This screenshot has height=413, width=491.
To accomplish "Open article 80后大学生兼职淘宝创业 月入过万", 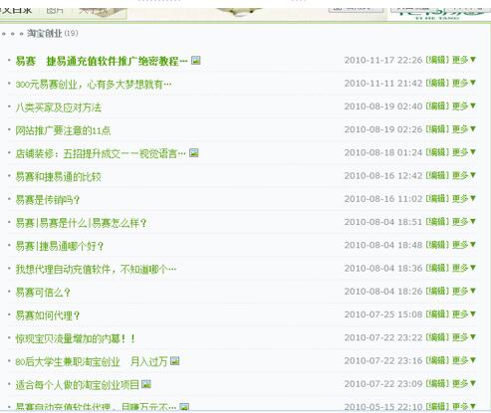I will 92,361.
